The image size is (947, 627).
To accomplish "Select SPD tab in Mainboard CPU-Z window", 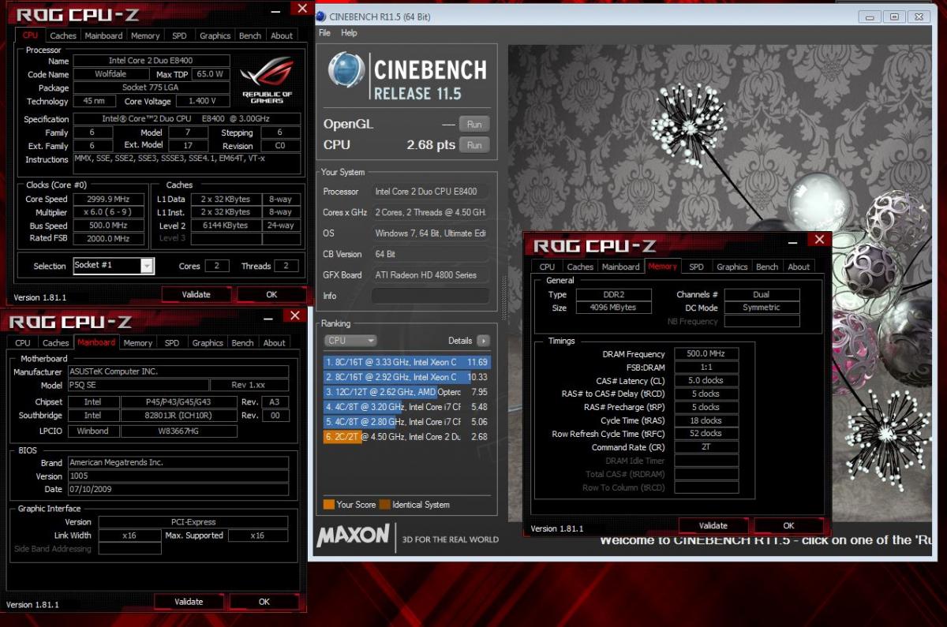I will [x=172, y=343].
